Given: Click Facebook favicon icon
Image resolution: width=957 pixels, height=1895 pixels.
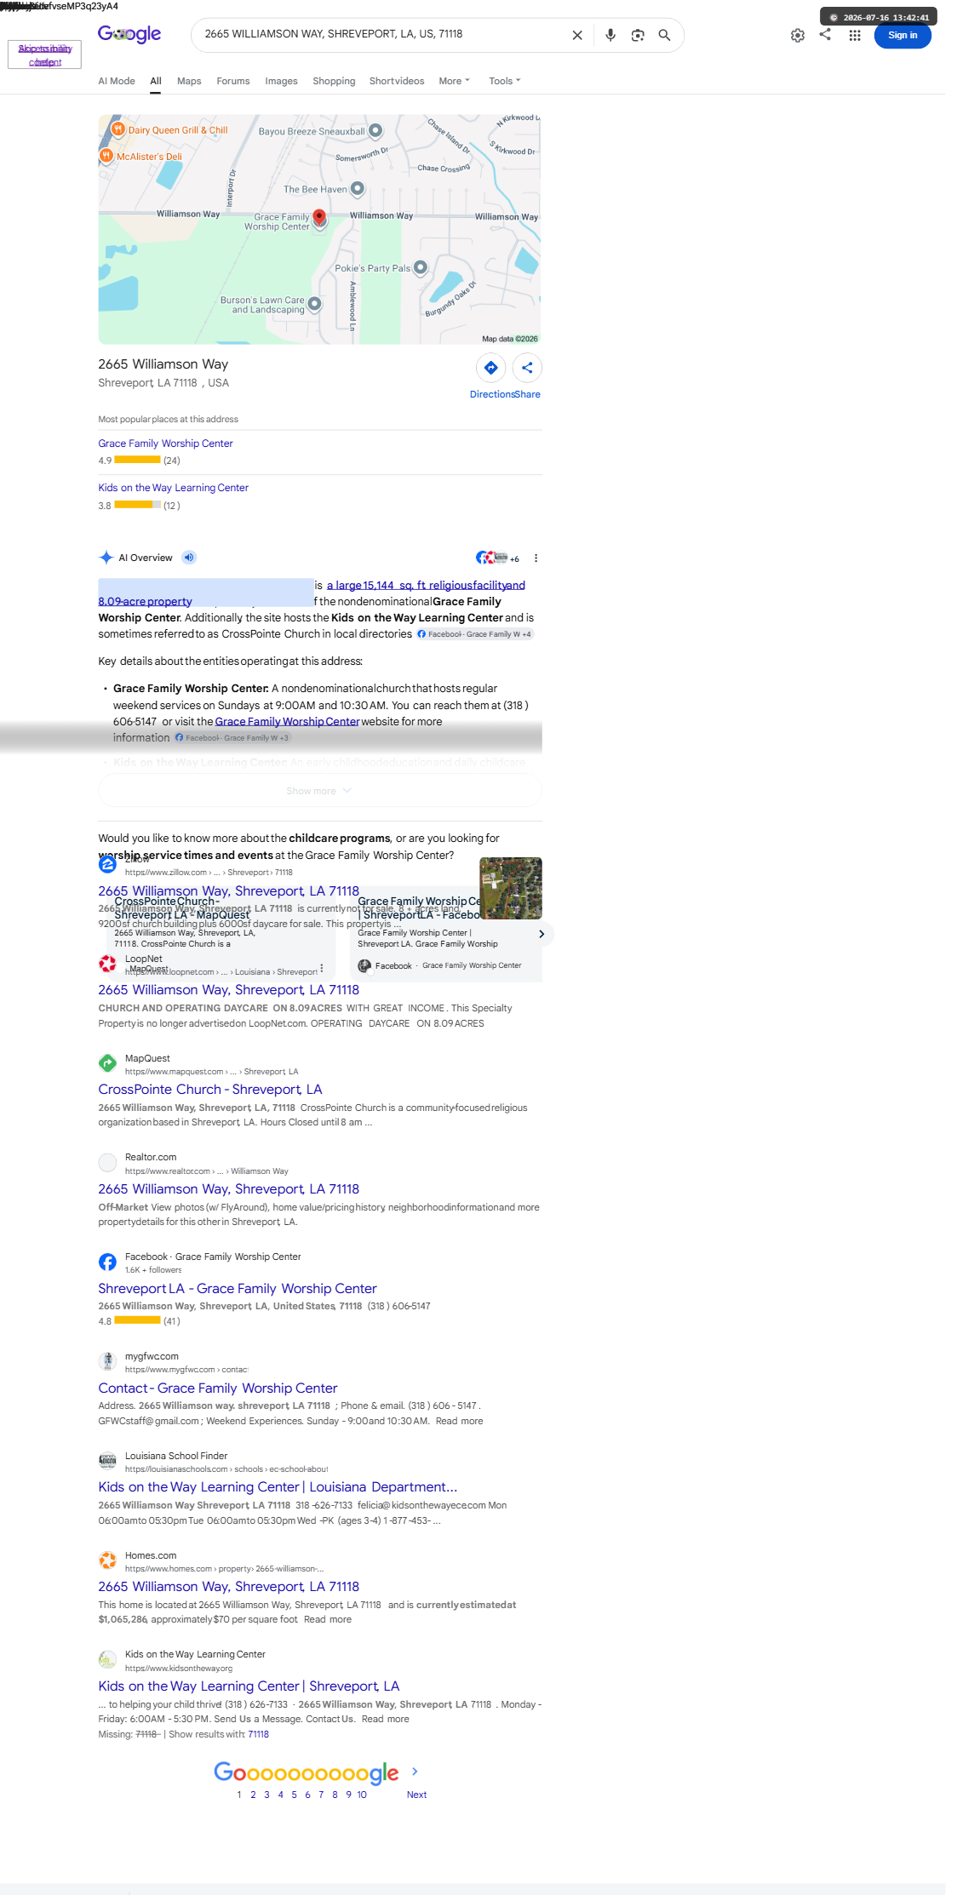Looking at the screenshot, I should click(x=107, y=1262).
